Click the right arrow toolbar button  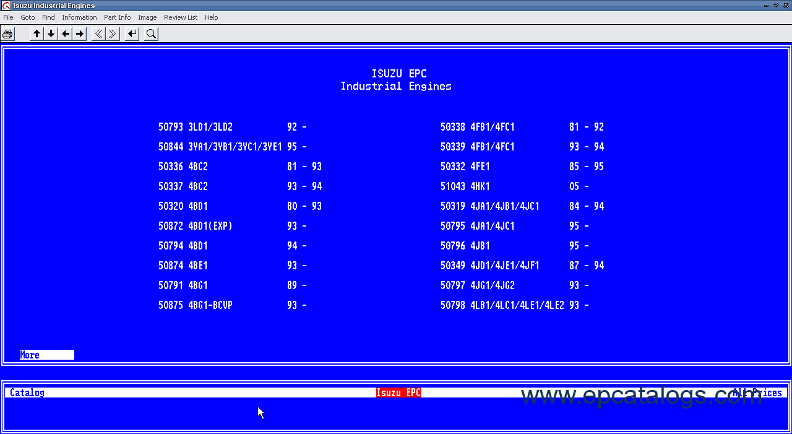pos(80,34)
